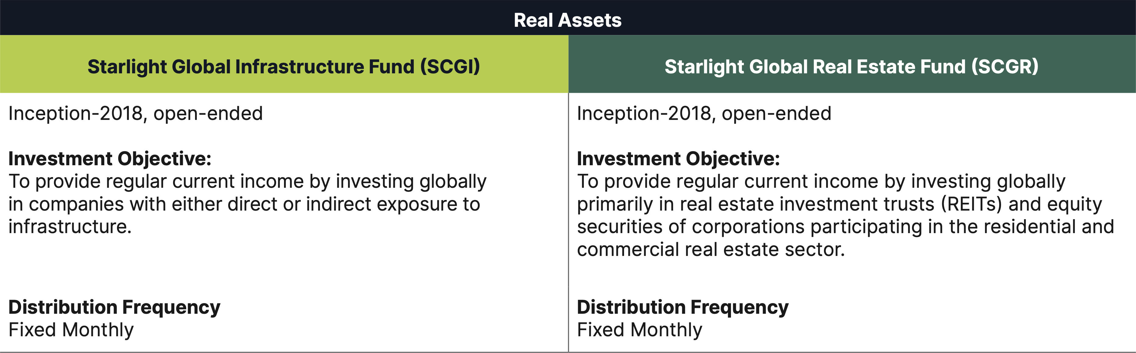
Task: Click 'open-ended' in the real estate column
Action: 776,114
